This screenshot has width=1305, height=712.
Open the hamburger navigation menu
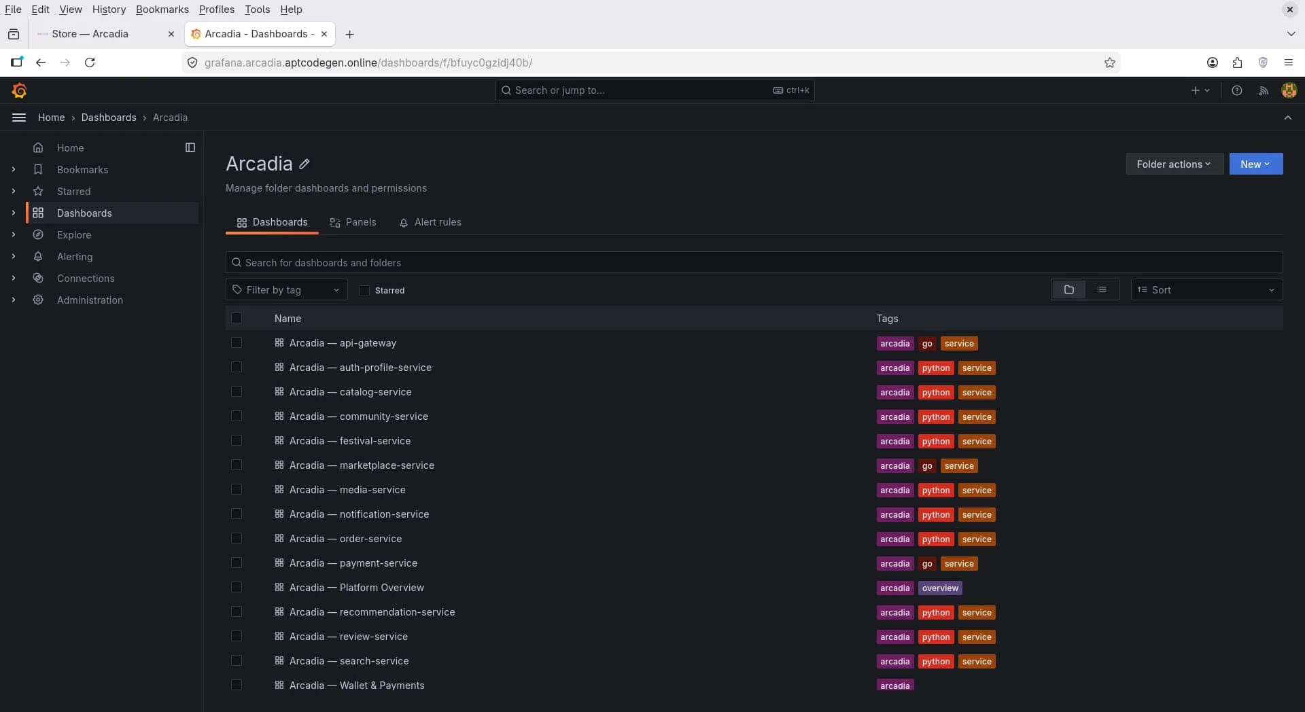[19, 118]
